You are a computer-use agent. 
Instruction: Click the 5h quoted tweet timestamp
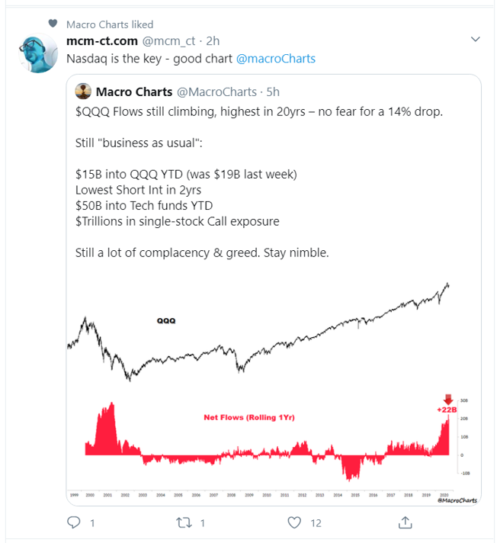[x=273, y=93]
